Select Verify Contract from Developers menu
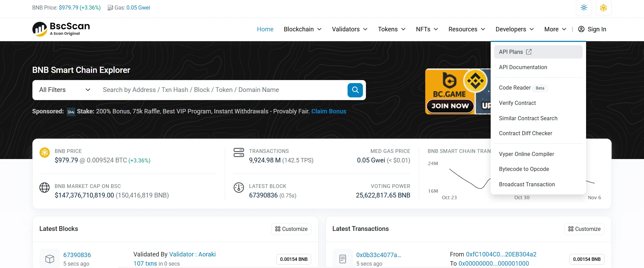The height and width of the screenshot is (268, 644). [517, 103]
